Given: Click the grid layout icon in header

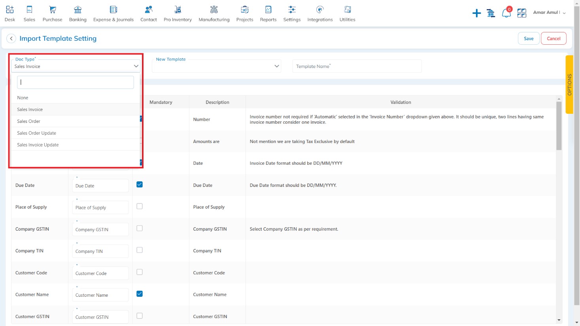Looking at the screenshot, I should [x=522, y=13].
